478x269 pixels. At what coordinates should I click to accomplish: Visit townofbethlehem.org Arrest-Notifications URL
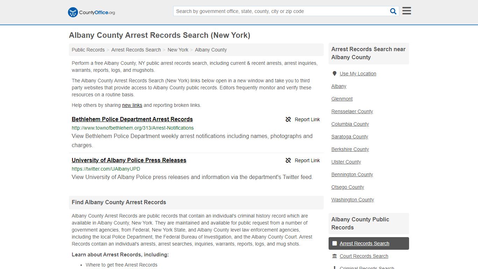[133, 128]
